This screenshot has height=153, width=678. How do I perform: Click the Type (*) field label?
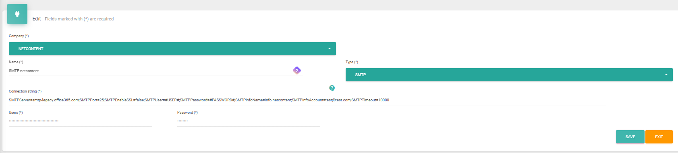tap(352, 62)
